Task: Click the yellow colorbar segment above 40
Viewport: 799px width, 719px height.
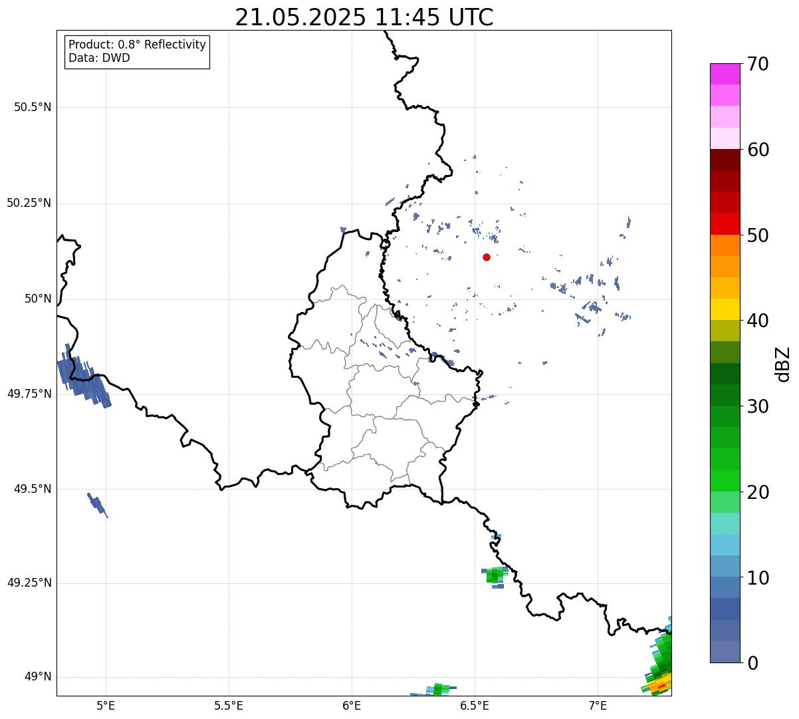Action: (725, 309)
